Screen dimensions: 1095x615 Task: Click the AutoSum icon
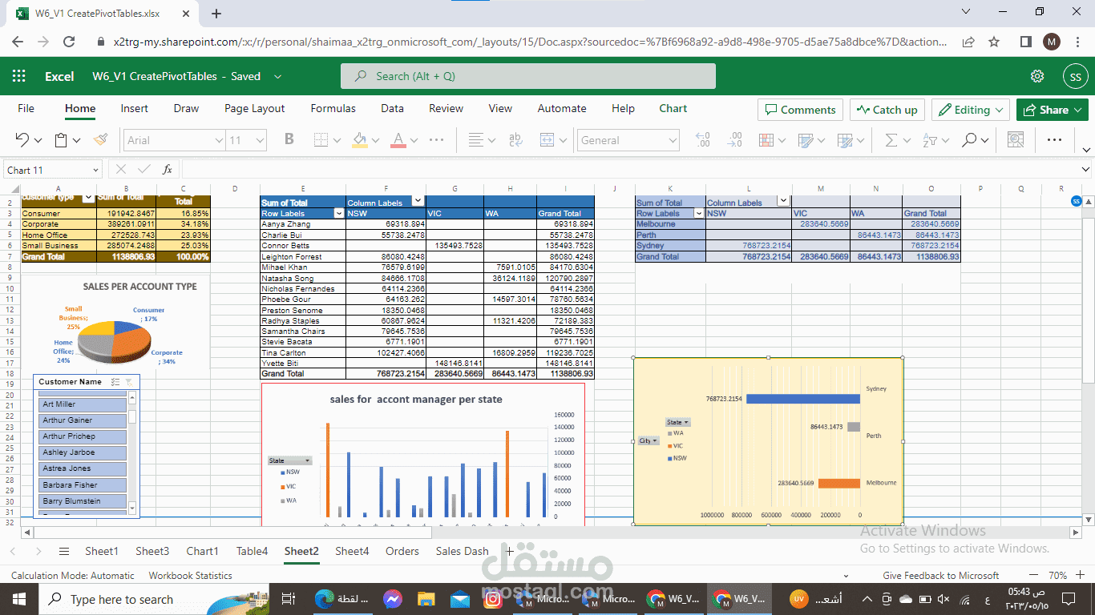point(892,139)
